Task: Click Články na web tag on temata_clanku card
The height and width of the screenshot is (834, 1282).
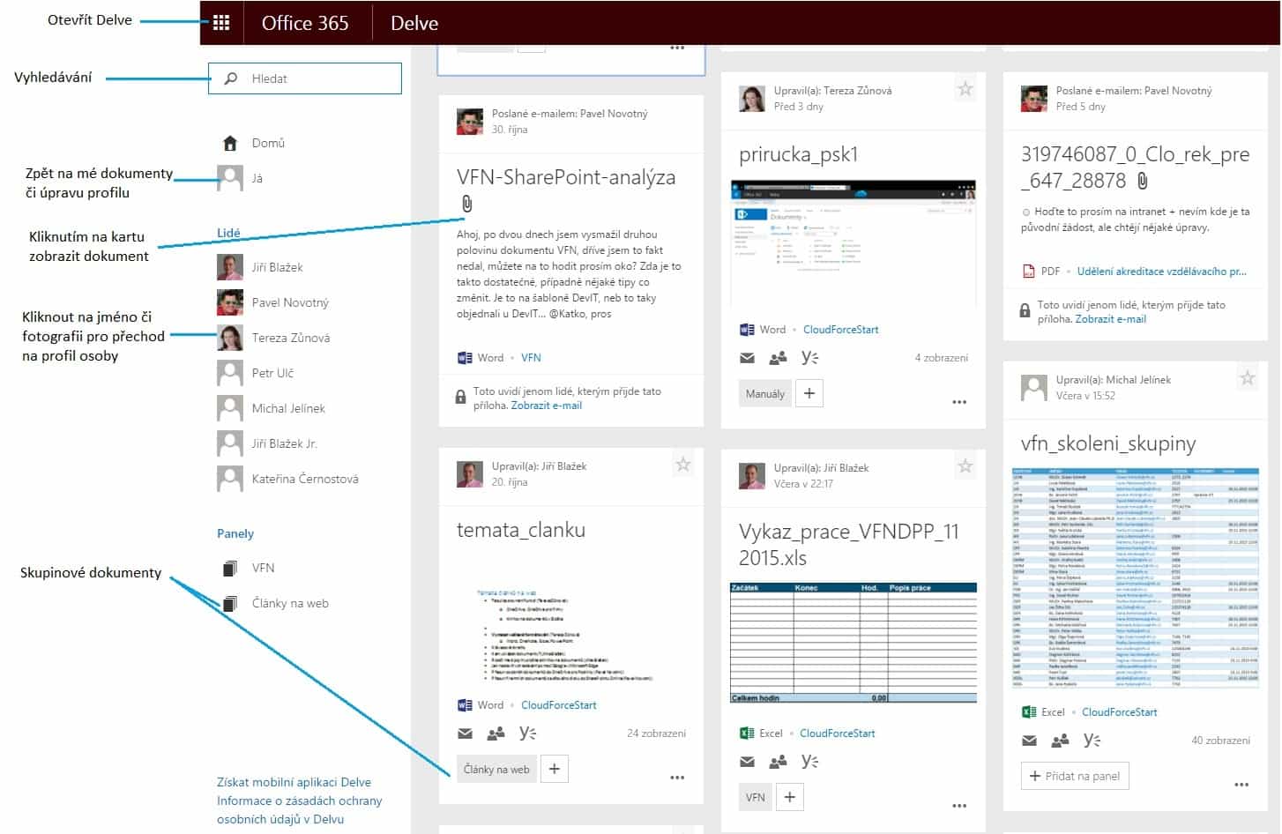Action: pos(496,769)
